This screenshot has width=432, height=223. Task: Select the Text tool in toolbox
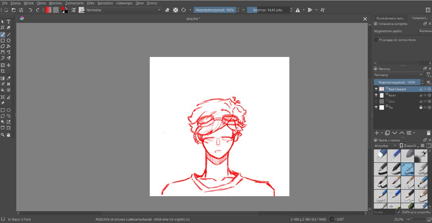[9, 22]
